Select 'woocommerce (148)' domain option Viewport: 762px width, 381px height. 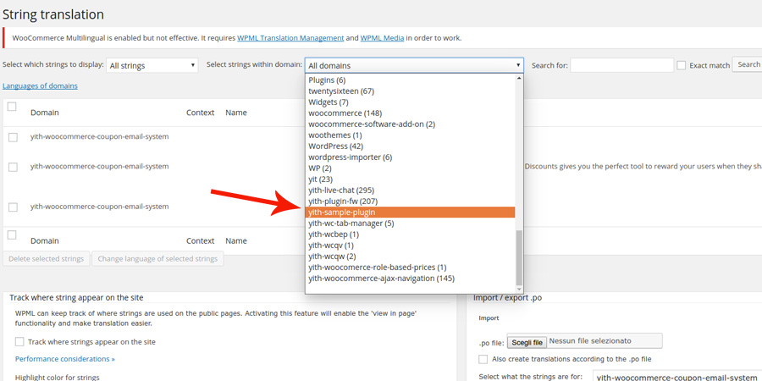pyautogui.click(x=410, y=113)
